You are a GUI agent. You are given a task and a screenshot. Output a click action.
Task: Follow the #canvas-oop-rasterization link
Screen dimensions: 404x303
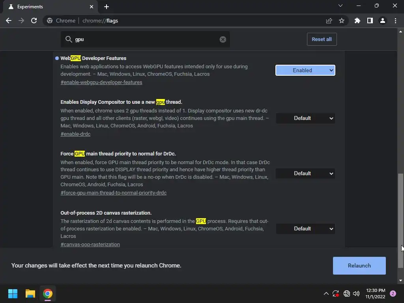pos(90,245)
